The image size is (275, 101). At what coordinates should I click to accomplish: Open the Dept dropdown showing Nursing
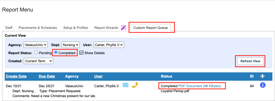coord(71,45)
